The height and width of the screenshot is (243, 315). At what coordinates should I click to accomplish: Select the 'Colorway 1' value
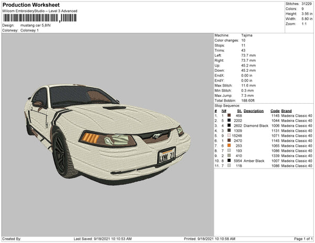pyautogui.click(x=29, y=30)
